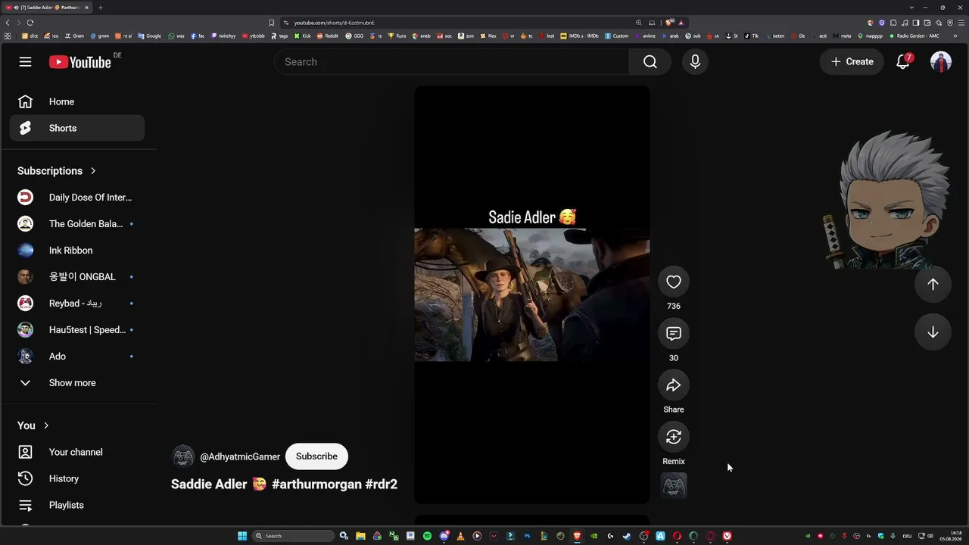Open History in the sidebar
The image size is (969, 545).
(77, 478)
